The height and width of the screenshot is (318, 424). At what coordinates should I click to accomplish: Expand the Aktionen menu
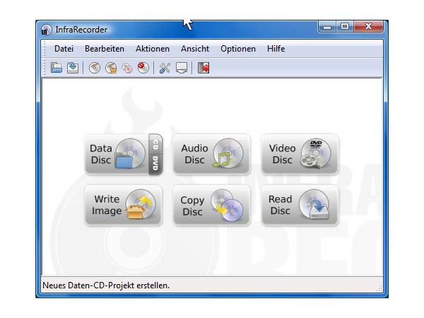152,49
